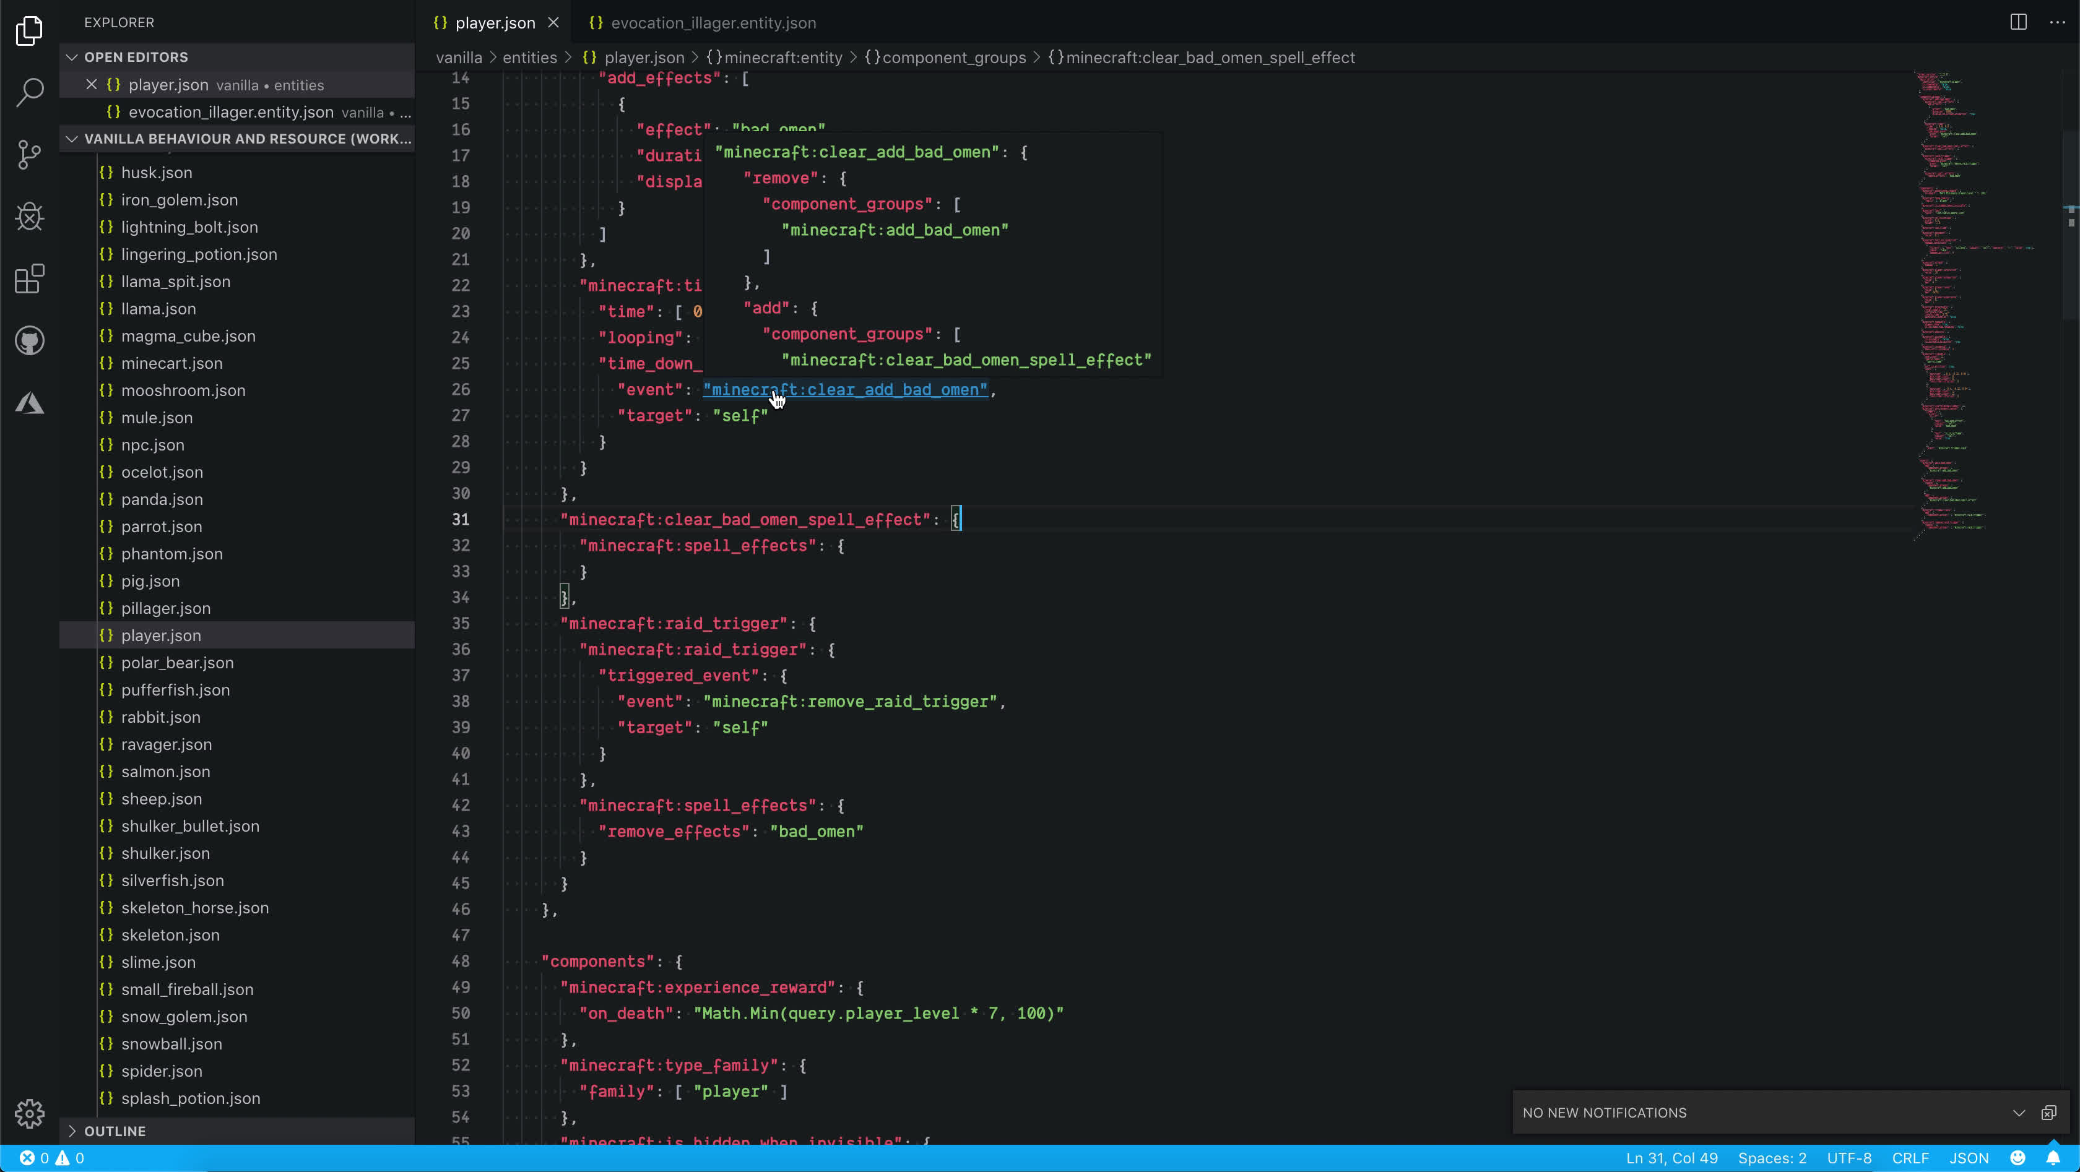The height and width of the screenshot is (1172, 2080).
Task: Open the editor more actions menu
Action: (x=2057, y=22)
